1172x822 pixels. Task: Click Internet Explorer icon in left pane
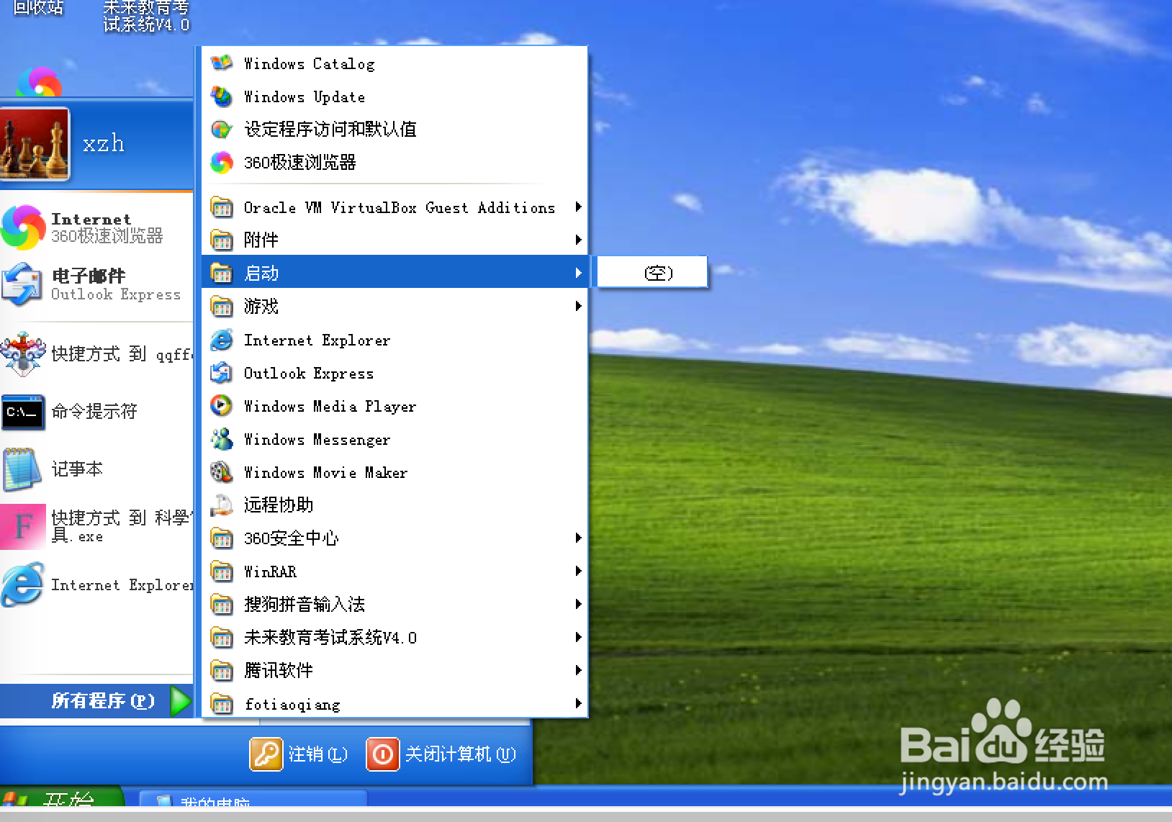pos(23,584)
